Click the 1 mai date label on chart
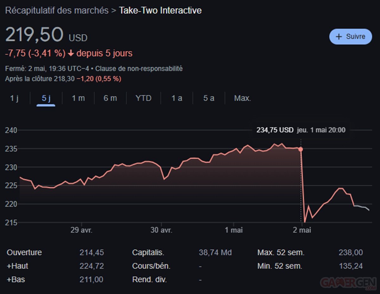Screen dimensions: 380x294 tap(234, 230)
